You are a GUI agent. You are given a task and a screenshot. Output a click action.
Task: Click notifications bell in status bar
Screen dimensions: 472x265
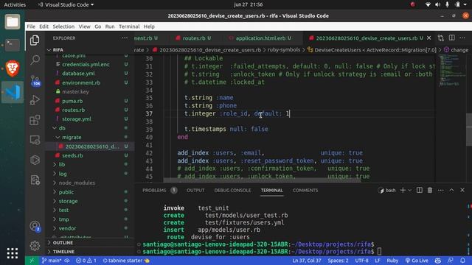(x=462, y=261)
